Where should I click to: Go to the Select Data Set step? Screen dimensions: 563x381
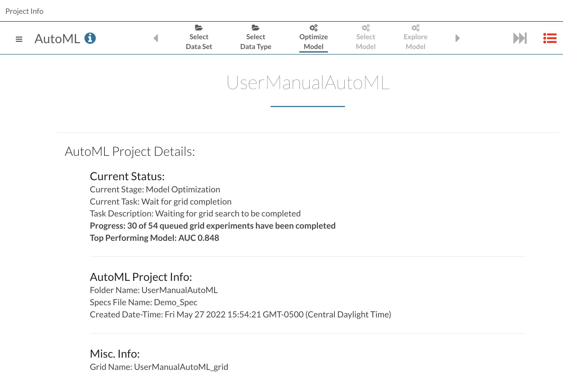[199, 42]
